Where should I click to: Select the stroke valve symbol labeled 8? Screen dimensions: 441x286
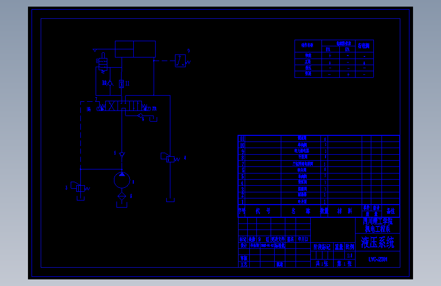click(103, 63)
